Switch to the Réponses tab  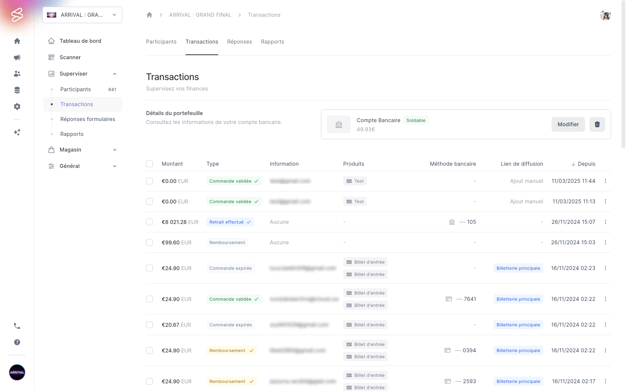click(x=240, y=42)
